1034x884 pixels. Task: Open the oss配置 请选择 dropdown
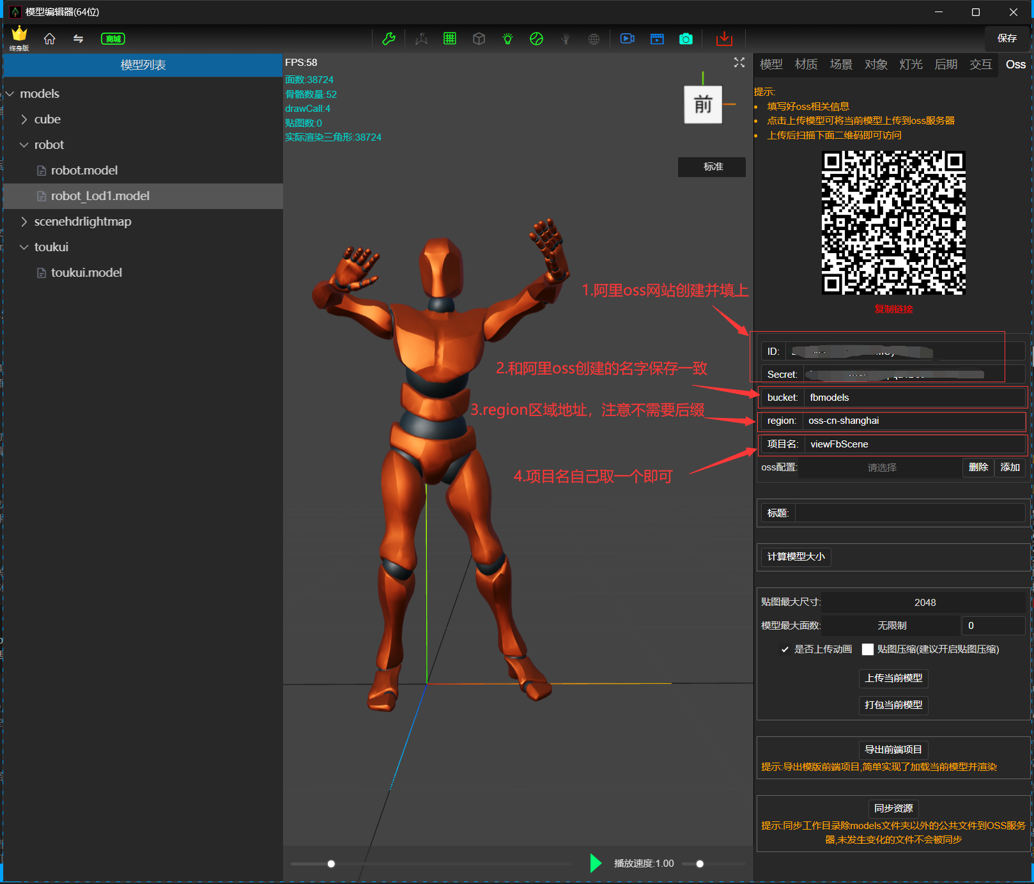tap(881, 468)
